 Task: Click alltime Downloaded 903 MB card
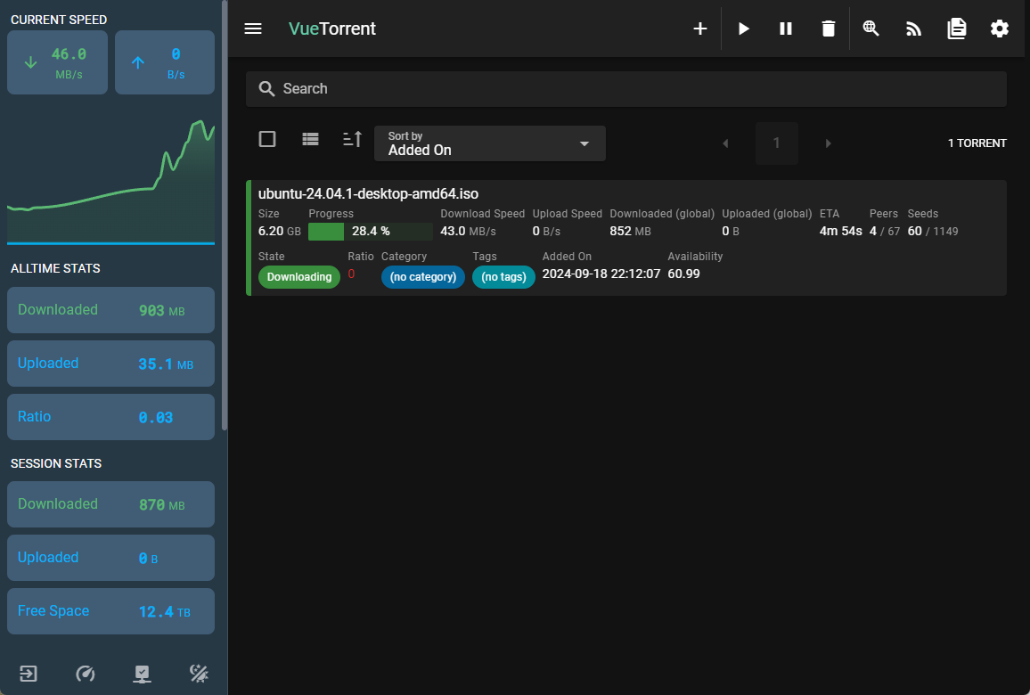(111, 310)
